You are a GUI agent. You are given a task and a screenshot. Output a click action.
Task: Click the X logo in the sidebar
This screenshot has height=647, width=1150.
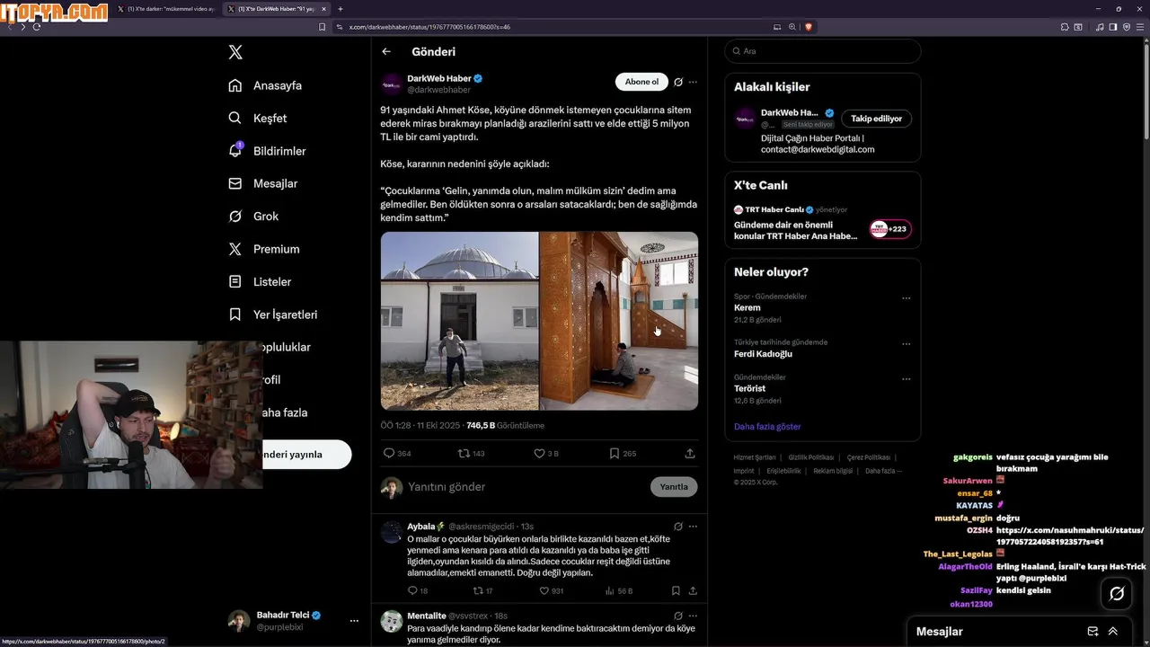(235, 52)
